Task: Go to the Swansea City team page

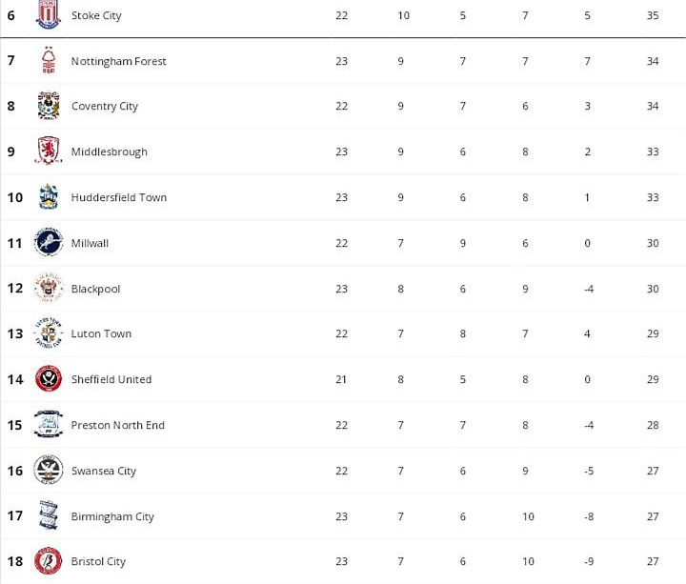Action: [x=104, y=471]
